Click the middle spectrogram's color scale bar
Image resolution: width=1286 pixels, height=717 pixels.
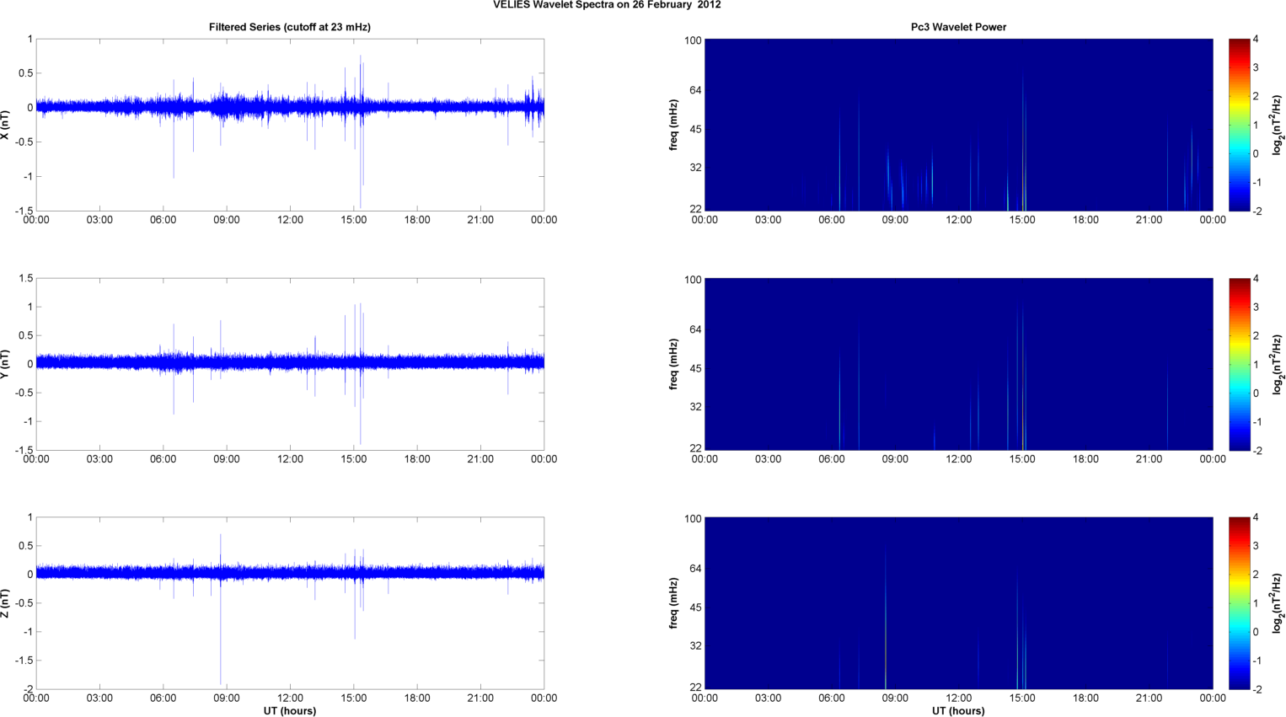pos(1239,364)
